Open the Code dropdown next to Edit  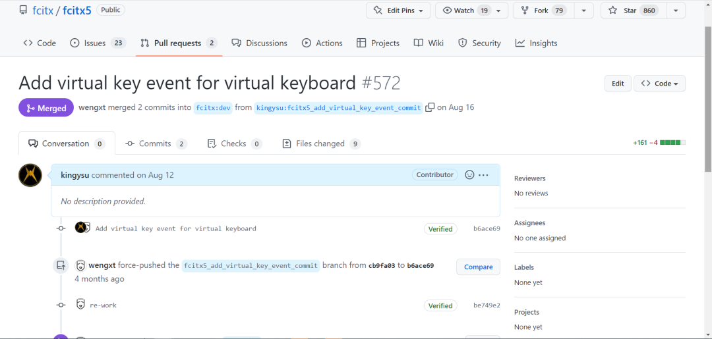tap(659, 84)
